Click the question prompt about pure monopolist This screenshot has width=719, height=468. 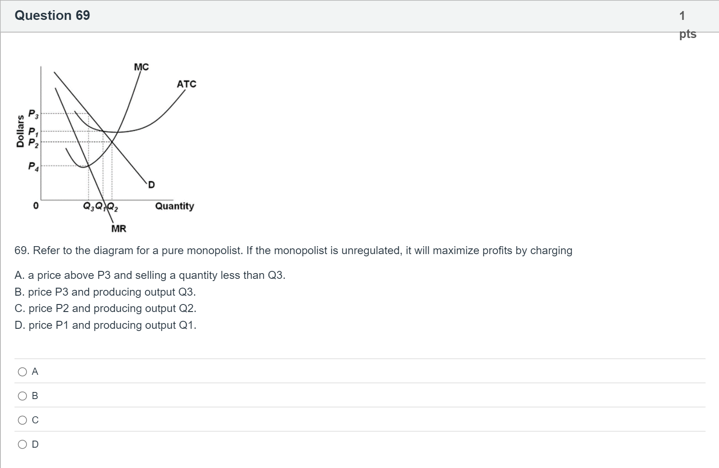(x=294, y=251)
